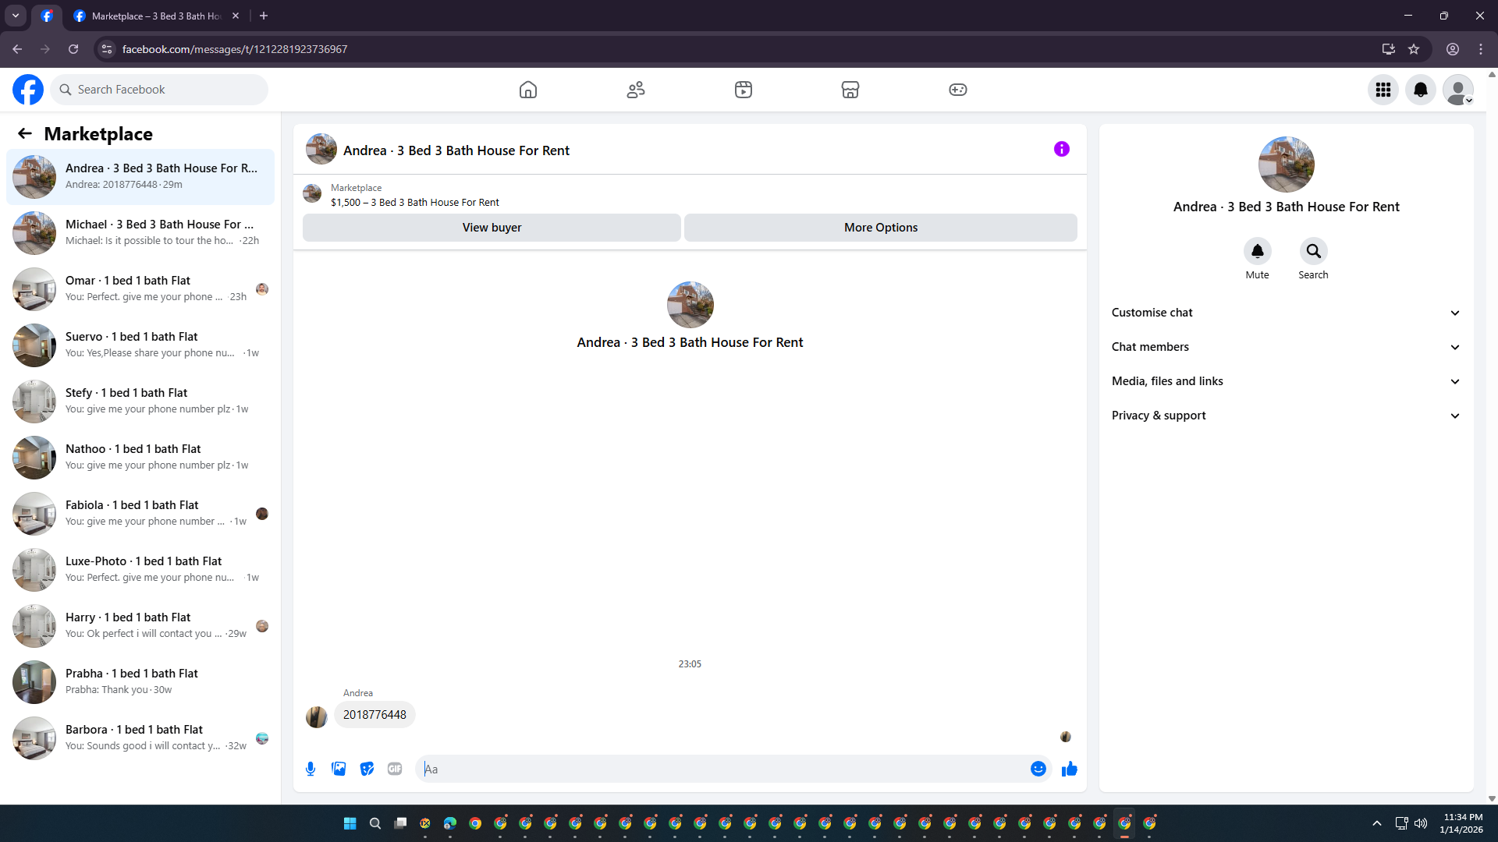Click the View buyer button
Image resolution: width=1498 pixels, height=842 pixels.
coord(492,228)
